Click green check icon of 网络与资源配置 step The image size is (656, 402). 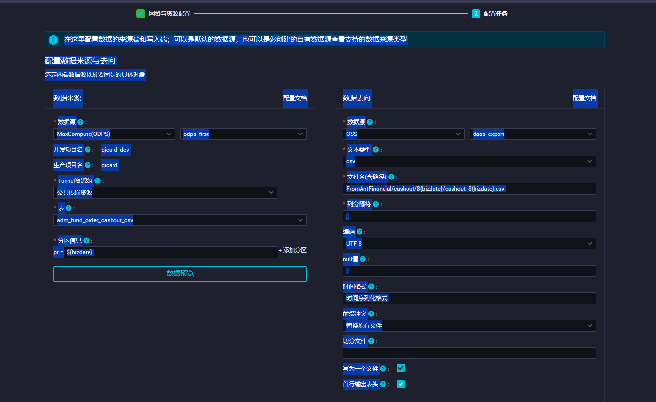coord(141,14)
